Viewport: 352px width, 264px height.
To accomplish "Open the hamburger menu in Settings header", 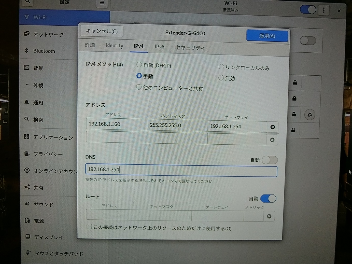I will point(102,3).
